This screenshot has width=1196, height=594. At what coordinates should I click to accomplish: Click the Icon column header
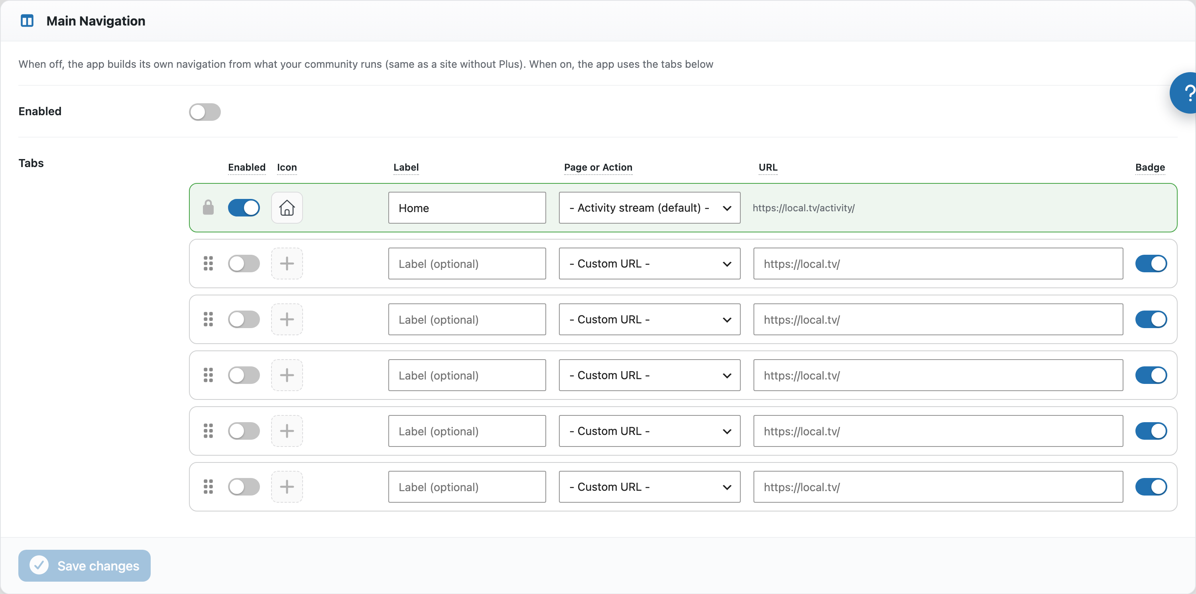click(x=287, y=167)
